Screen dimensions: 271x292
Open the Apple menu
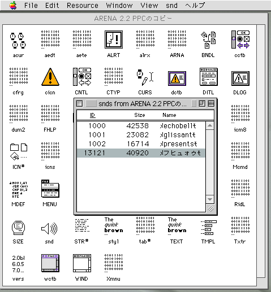point(13,5)
